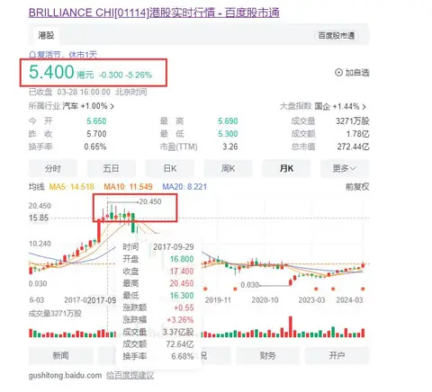Switch to the 分时 chart tab

(x=53, y=169)
